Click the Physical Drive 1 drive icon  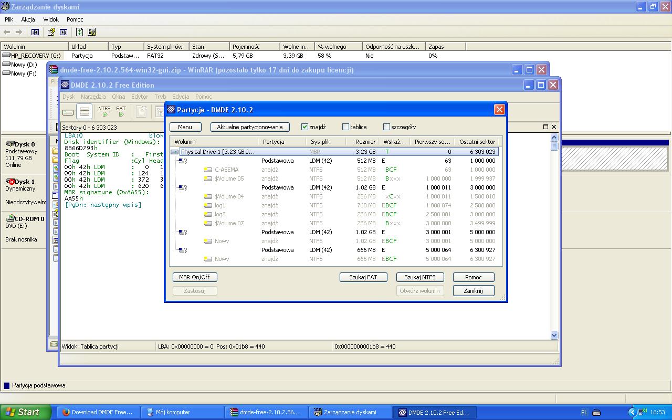pos(175,152)
